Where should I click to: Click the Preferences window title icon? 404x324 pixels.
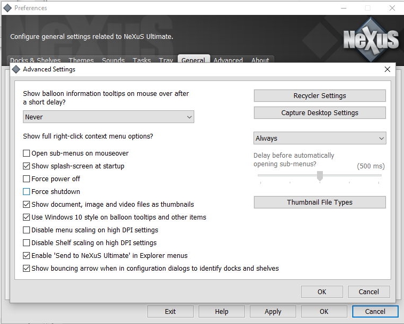[x=7, y=8]
